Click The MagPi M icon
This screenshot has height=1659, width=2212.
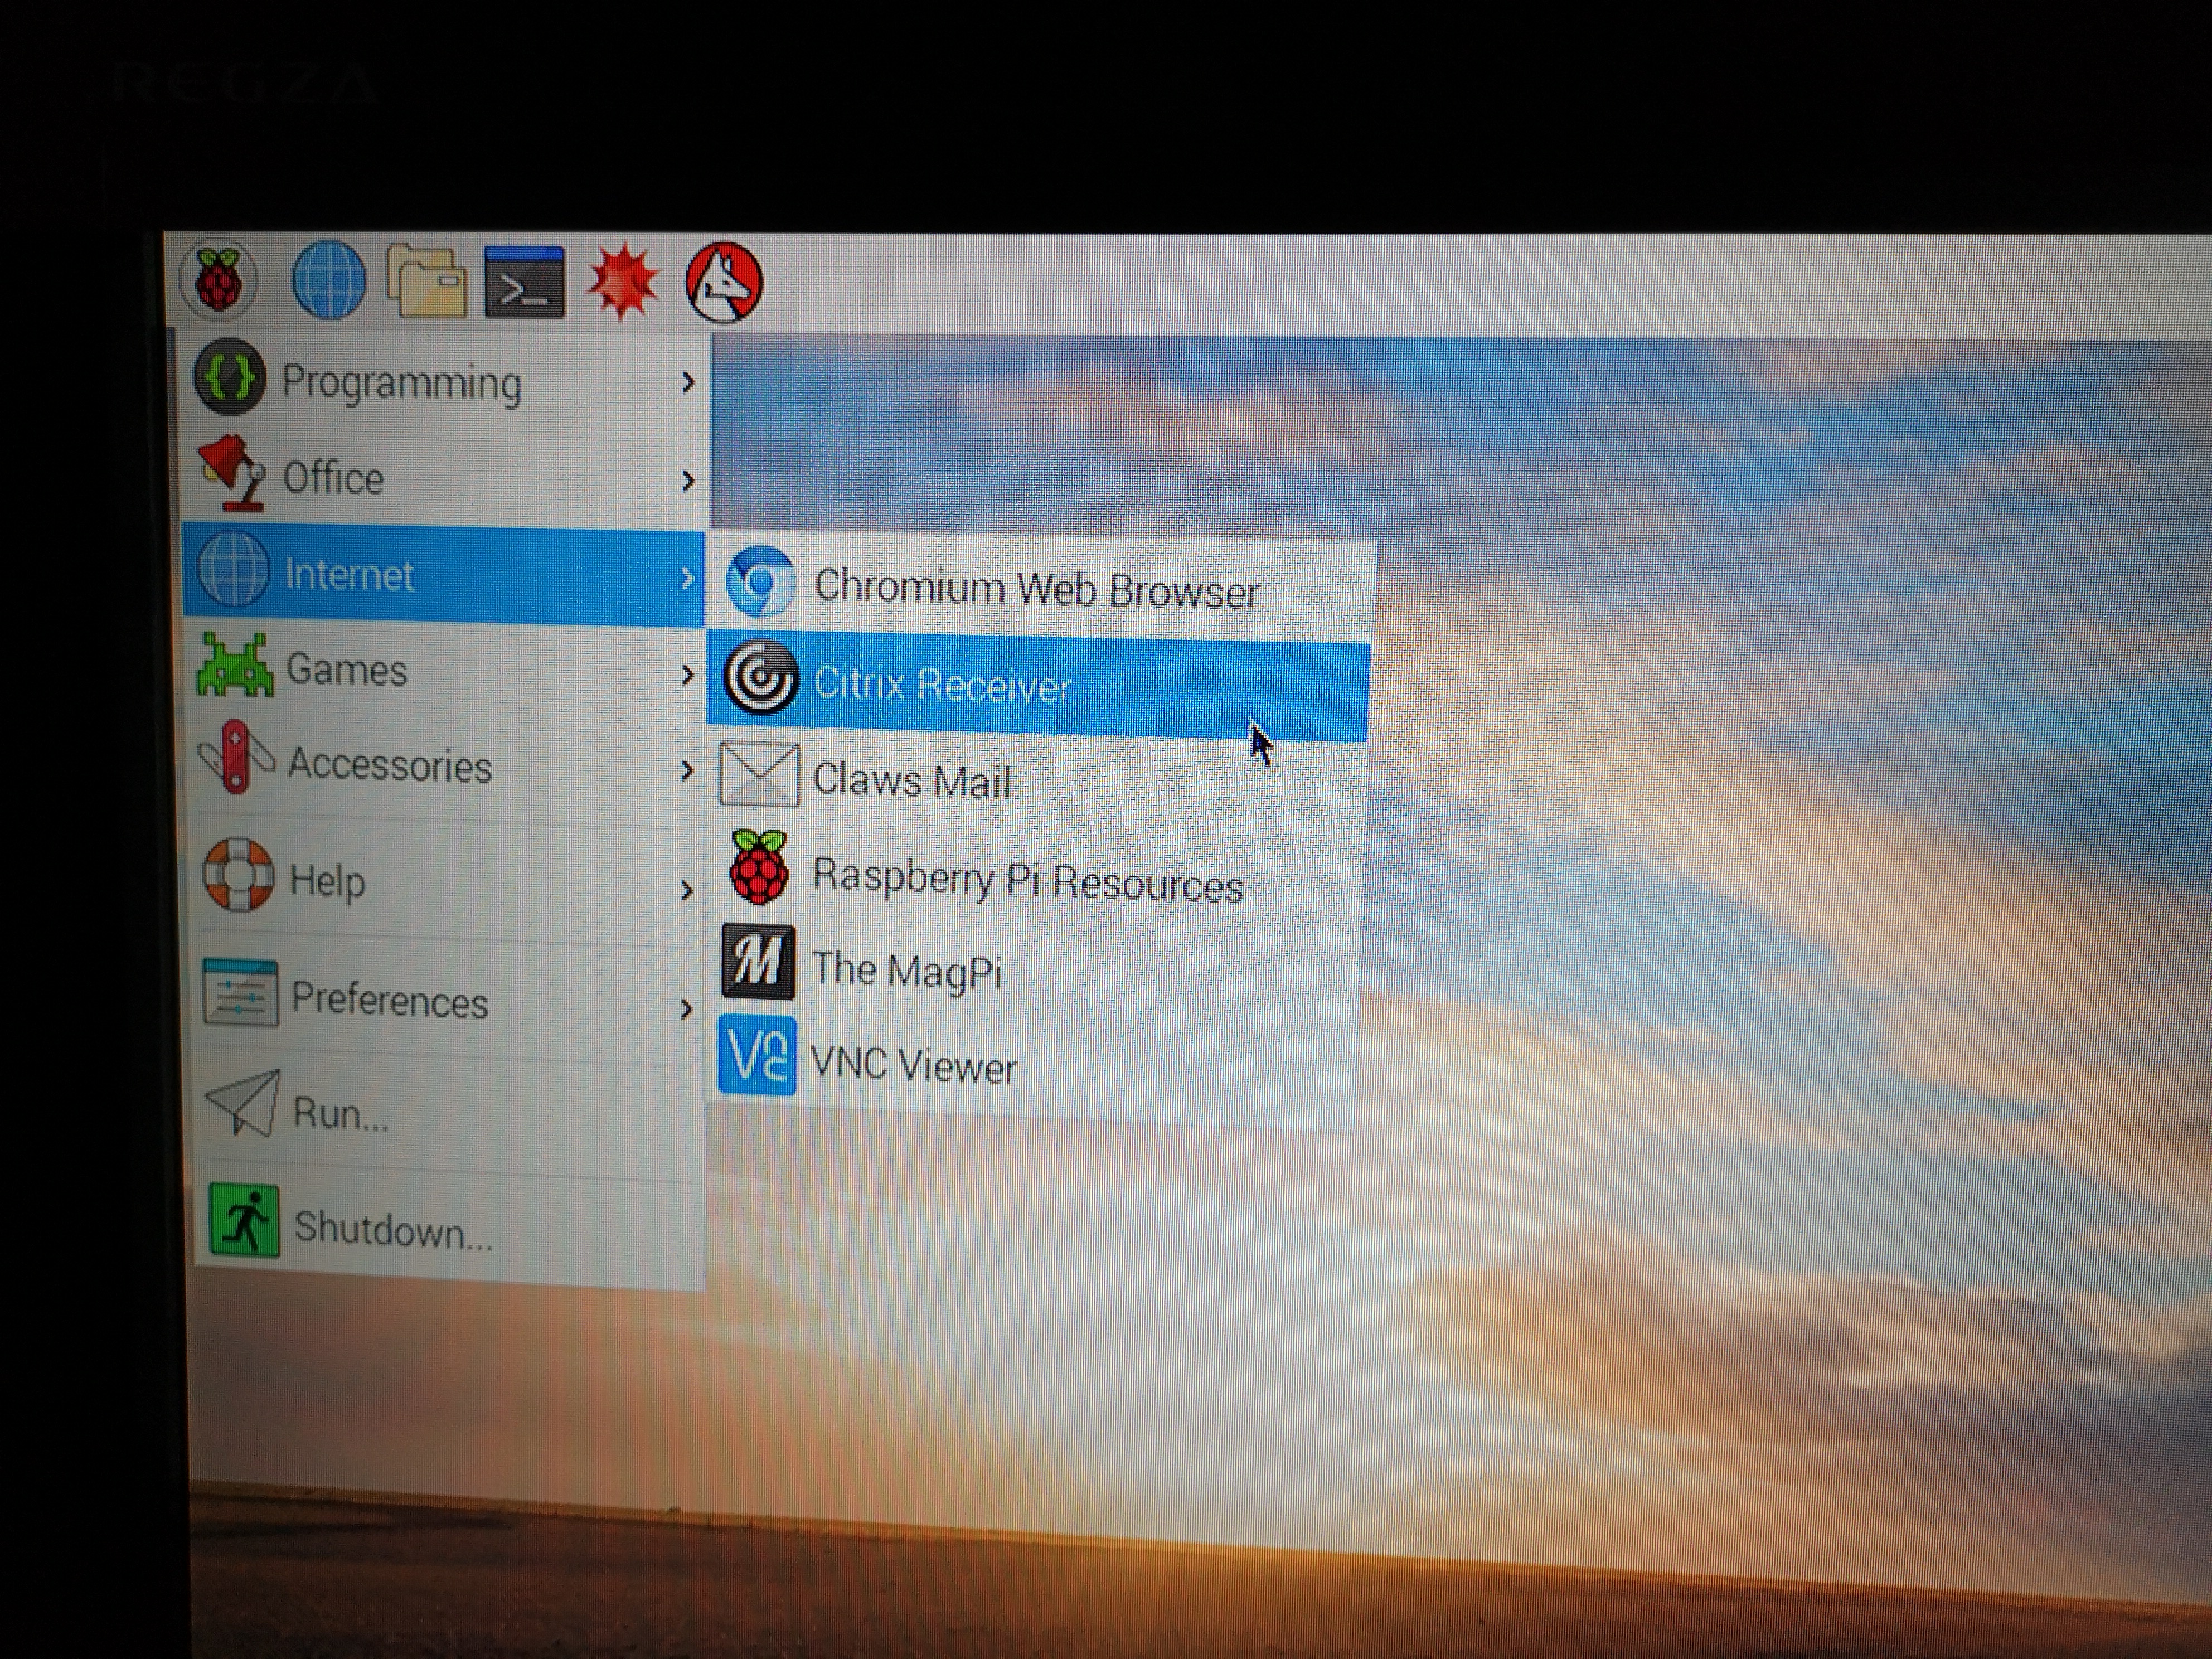coord(758,962)
